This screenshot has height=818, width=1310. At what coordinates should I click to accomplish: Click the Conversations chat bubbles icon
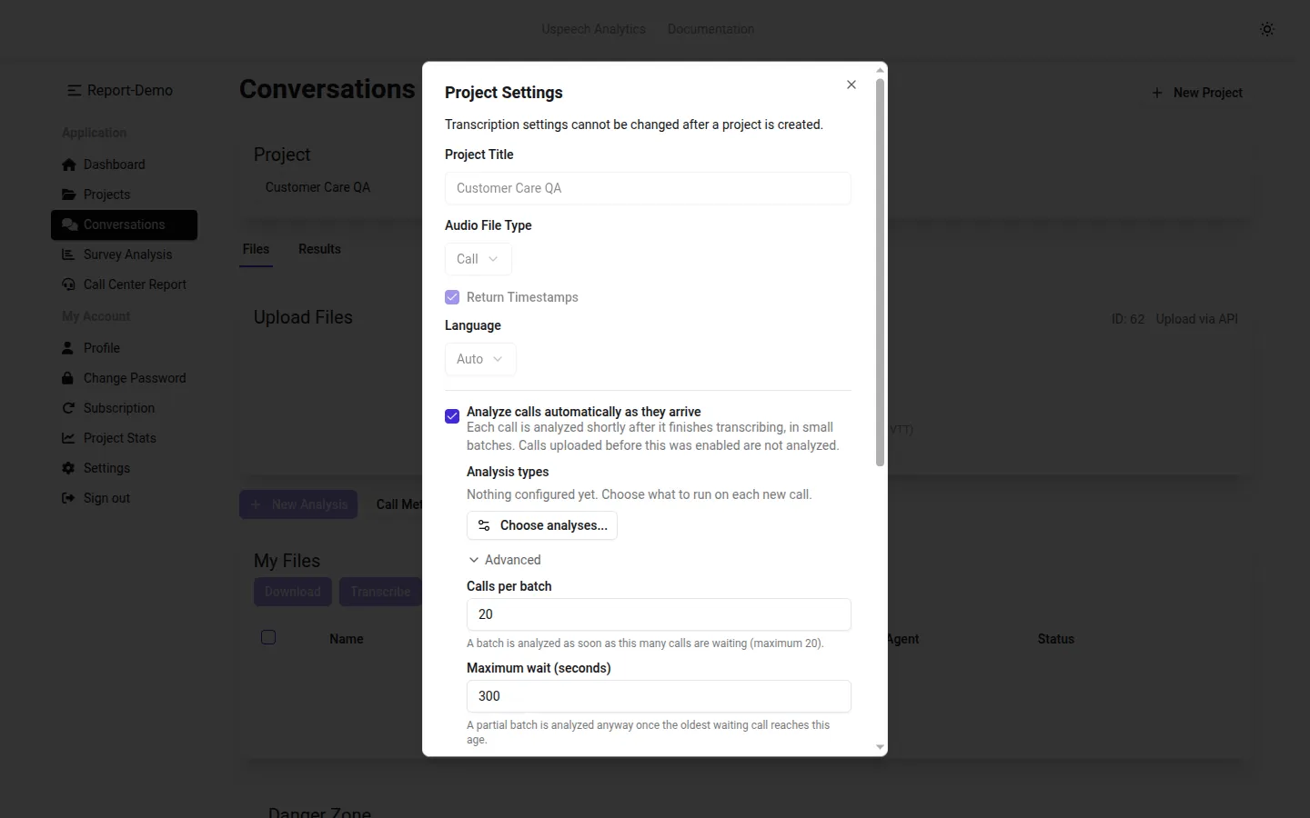point(69,224)
